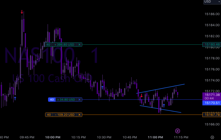
Task: Open the purple lightning bolt event icon
Action: [178, 131]
